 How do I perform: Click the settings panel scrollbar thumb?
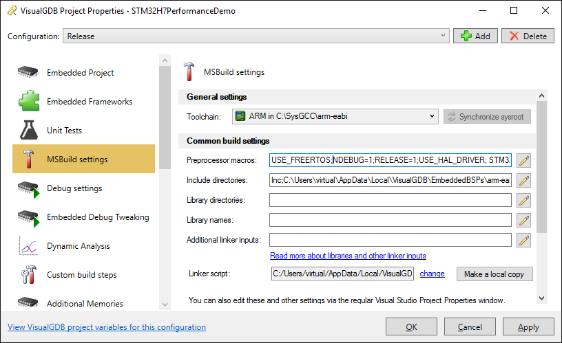pos(541,167)
